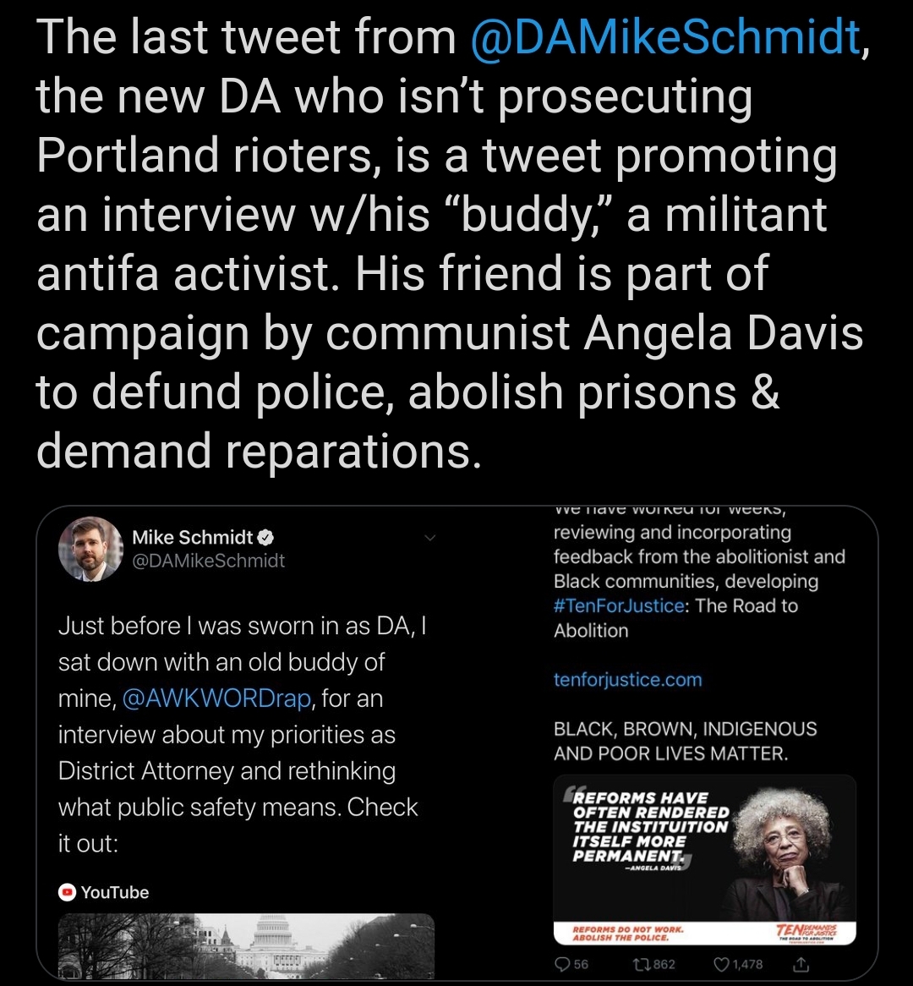The height and width of the screenshot is (986, 913).
Task: Like the tweet via the heart icon
Action: 722,964
